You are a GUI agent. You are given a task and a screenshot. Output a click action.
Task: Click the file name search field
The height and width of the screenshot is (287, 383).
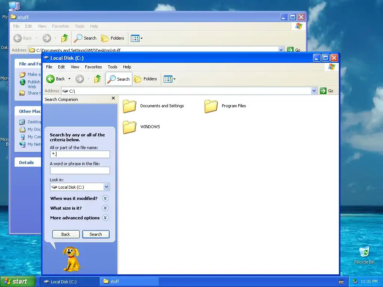click(80, 154)
